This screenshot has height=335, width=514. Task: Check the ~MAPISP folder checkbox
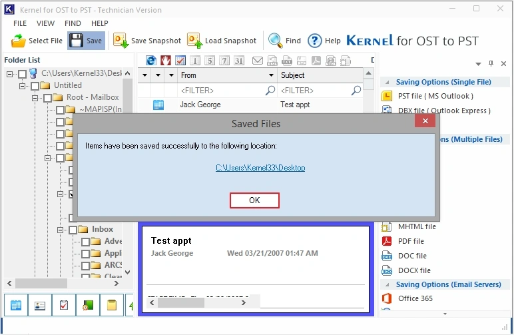click(60, 110)
